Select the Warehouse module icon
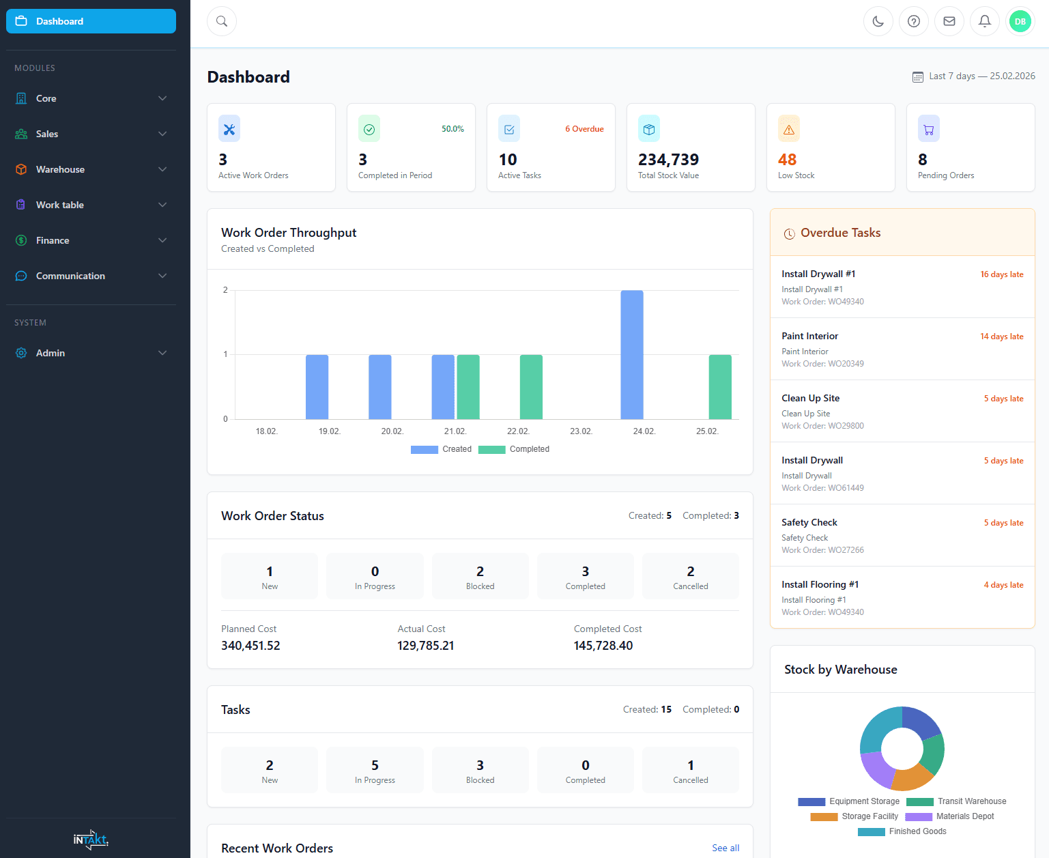This screenshot has height=858, width=1049. coord(21,169)
